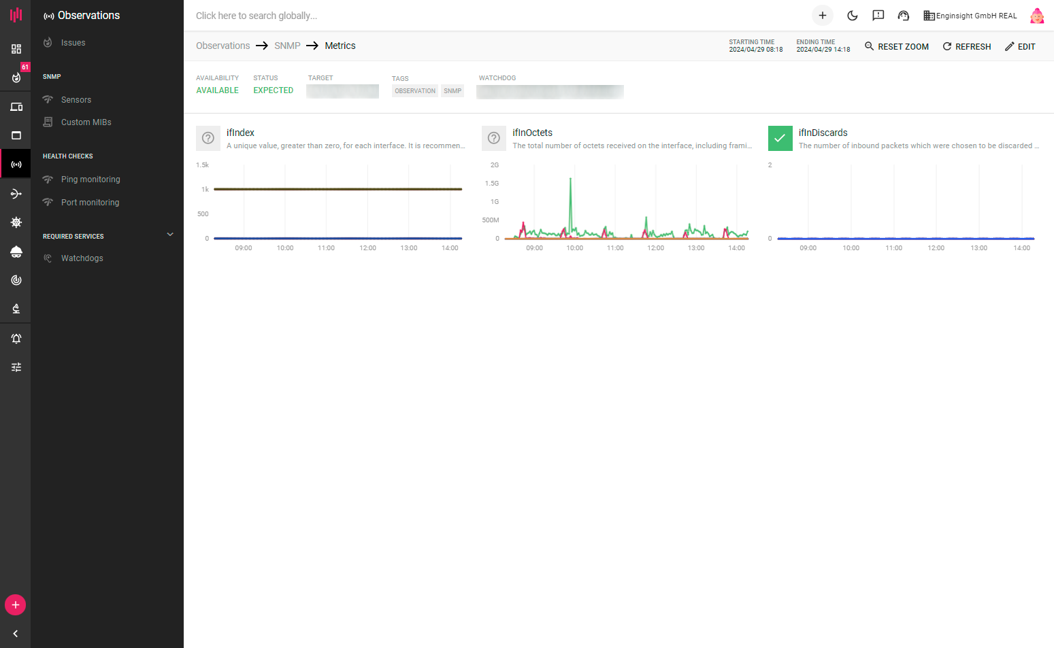Image resolution: width=1054 pixels, height=648 pixels.
Task: Collapse the sidebar with chevron arrow
Action: pos(16,634)
